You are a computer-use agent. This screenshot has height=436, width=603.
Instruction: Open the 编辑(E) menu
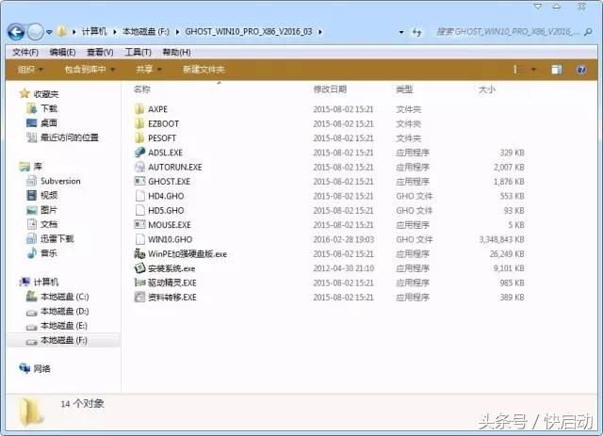click(62, 52)
